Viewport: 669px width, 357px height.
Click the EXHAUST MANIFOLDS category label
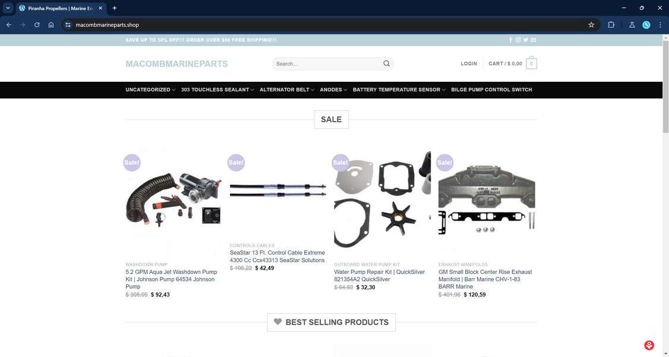coord(463,264)
